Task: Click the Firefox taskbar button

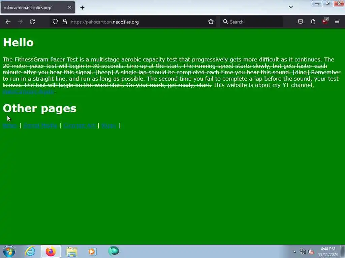Action: (x=51, y=251)
